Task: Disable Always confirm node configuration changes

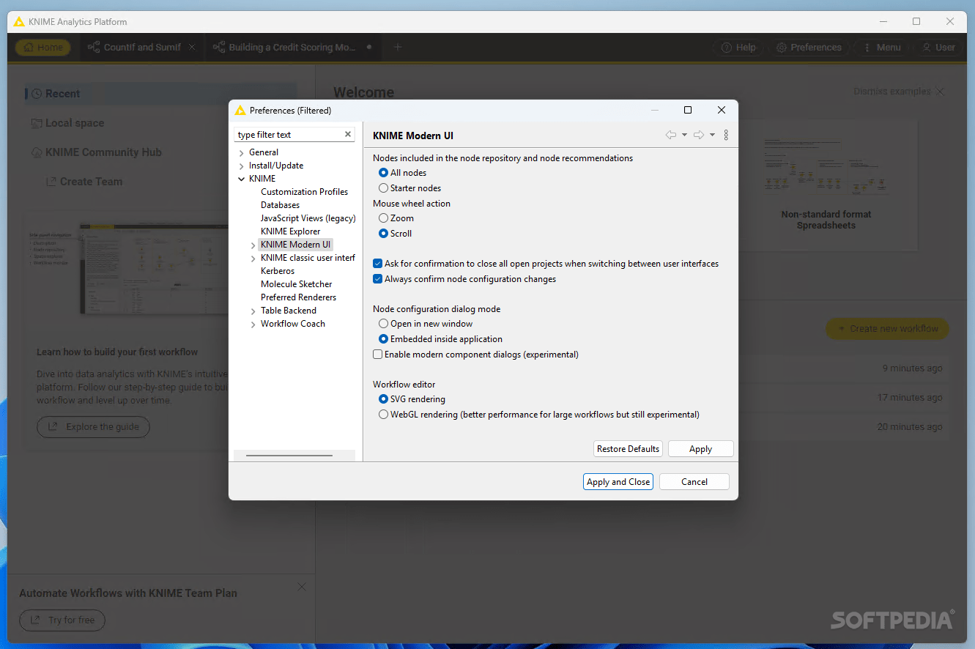Action: pyautogui.click(x=377, y=278)
